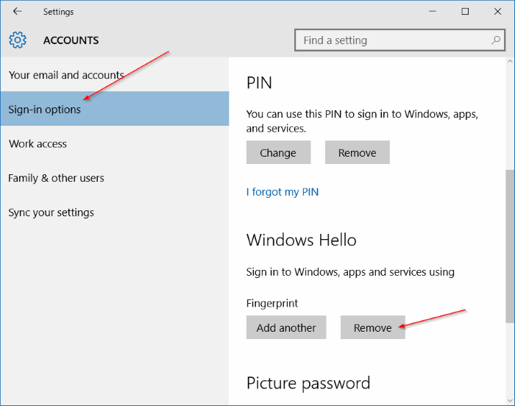The height and width of the screenshot is (406, 515).
Task: Open Work access settings page
Action: click(x=38, y=143)
